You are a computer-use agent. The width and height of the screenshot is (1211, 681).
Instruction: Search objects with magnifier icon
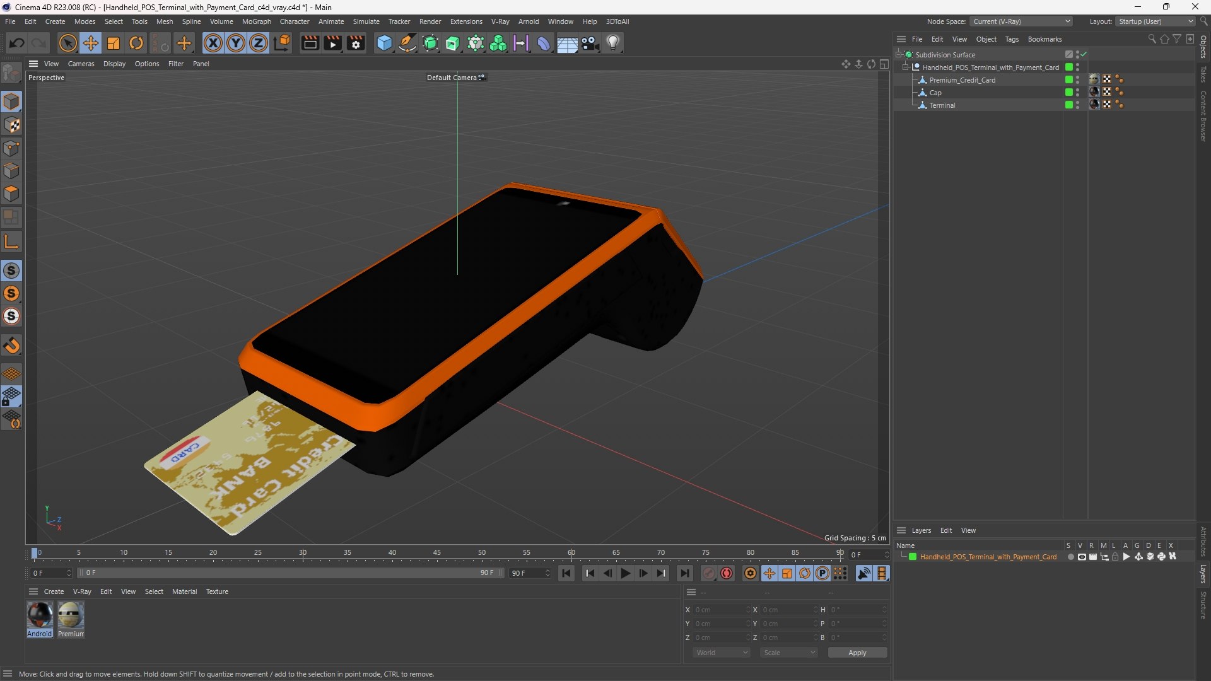click(1152, 39)
